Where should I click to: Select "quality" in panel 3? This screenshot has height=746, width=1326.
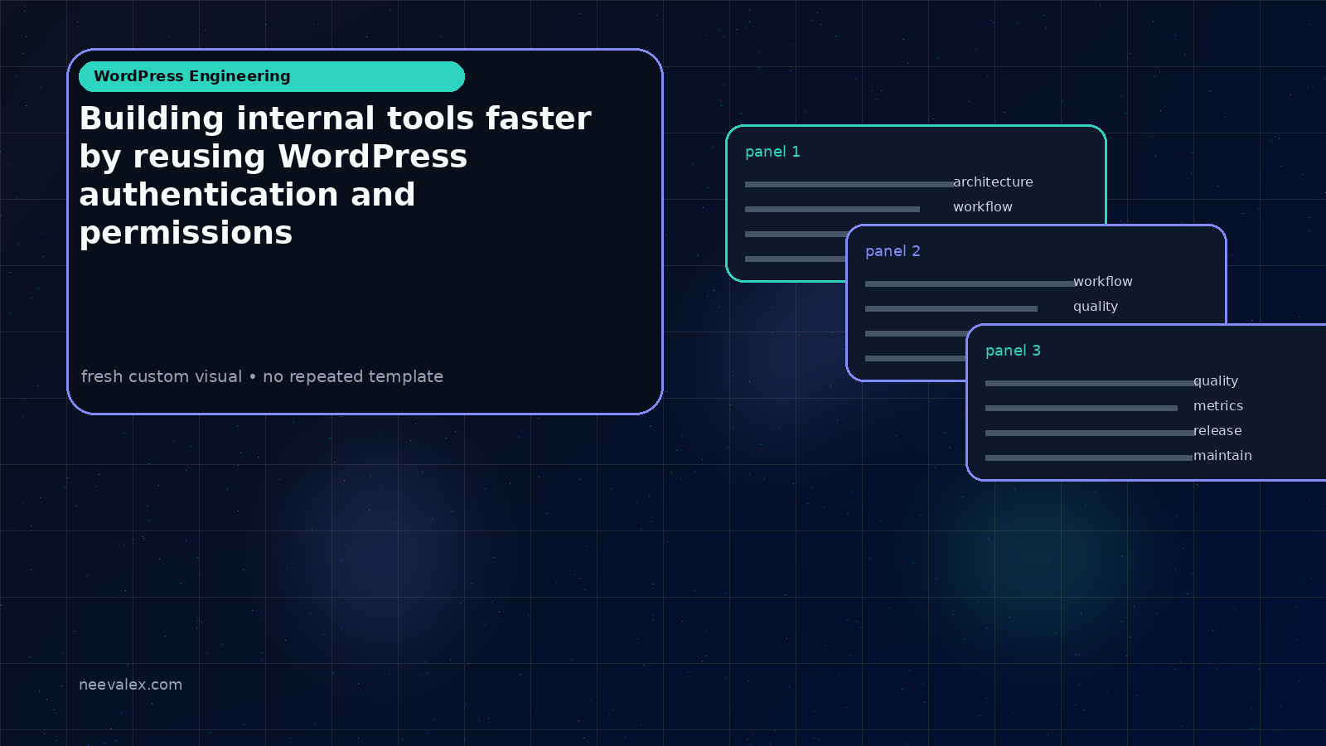pyautogui.click(x=1216, y=381)
